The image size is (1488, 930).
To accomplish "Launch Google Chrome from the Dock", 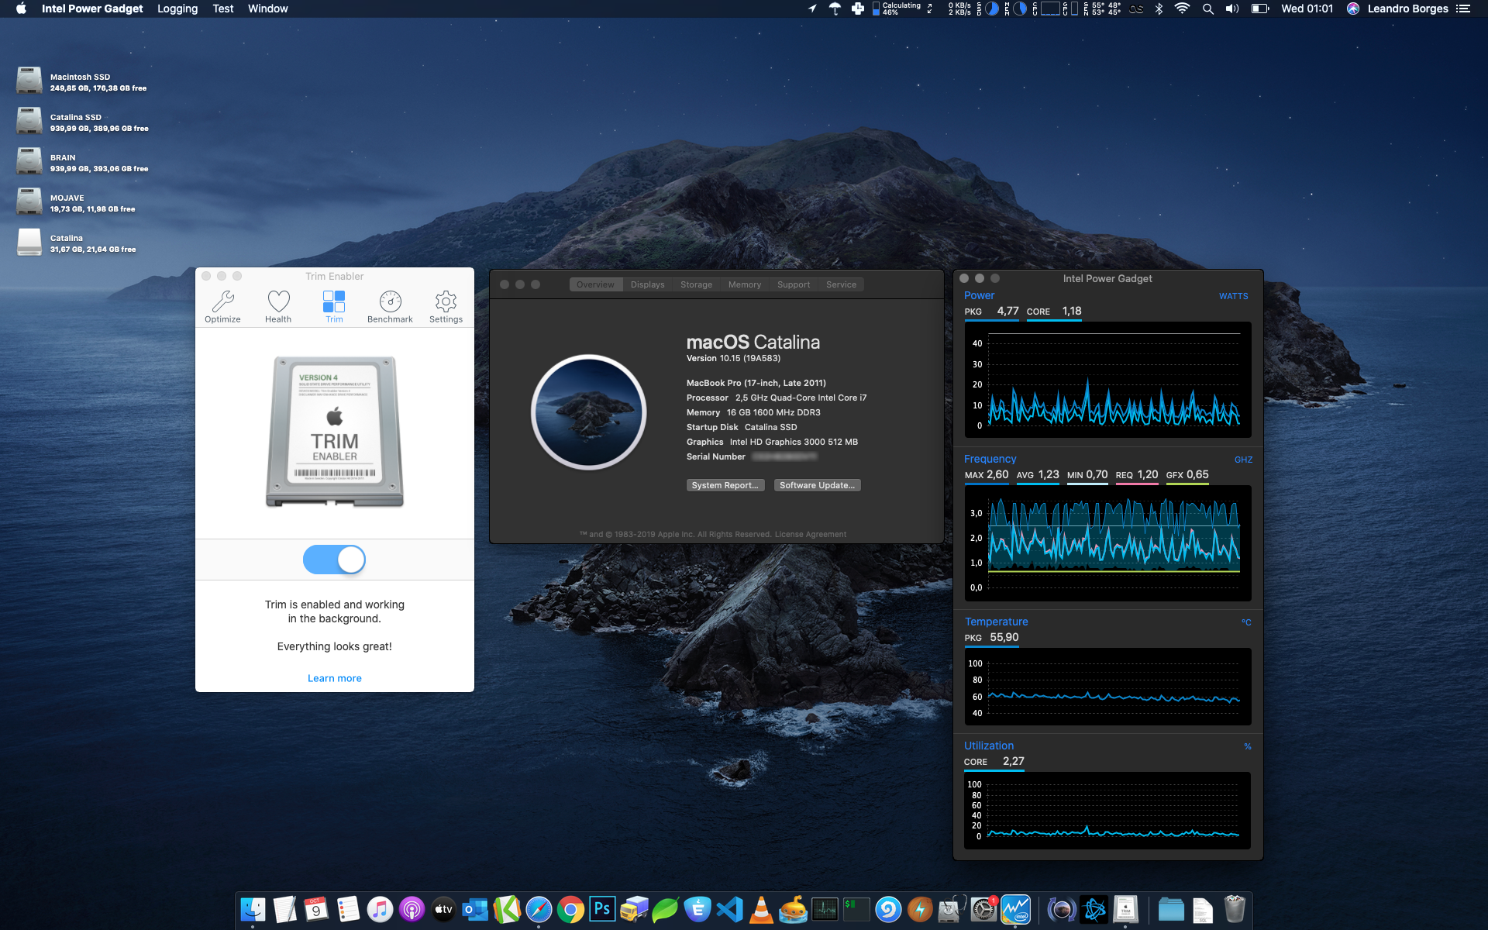I will (570, 909).
